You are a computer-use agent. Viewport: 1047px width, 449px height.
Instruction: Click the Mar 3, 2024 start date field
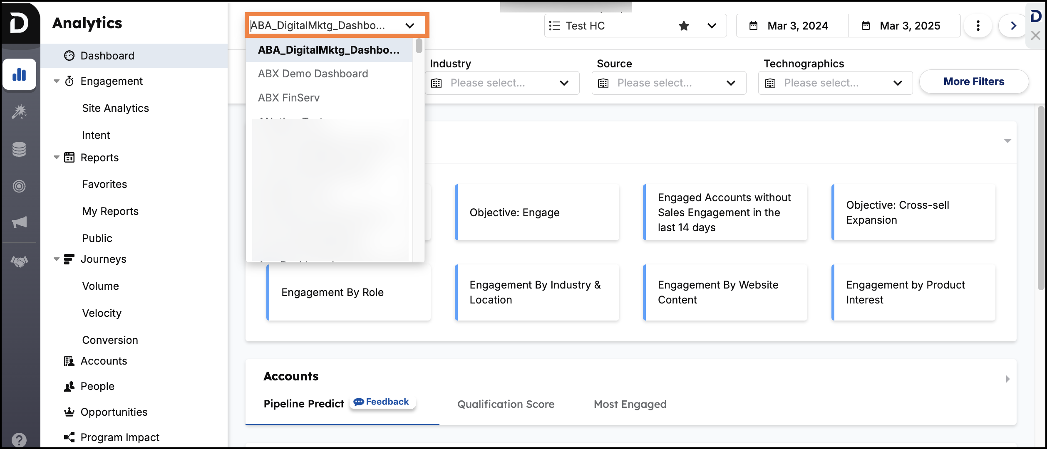(792, 26)
